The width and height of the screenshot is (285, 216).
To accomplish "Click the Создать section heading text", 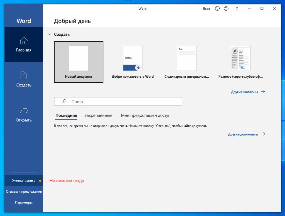I will tap(62, 34).
